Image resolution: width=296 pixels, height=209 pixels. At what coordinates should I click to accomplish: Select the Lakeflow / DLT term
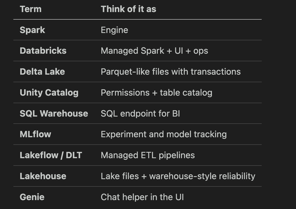pos(51,155)
